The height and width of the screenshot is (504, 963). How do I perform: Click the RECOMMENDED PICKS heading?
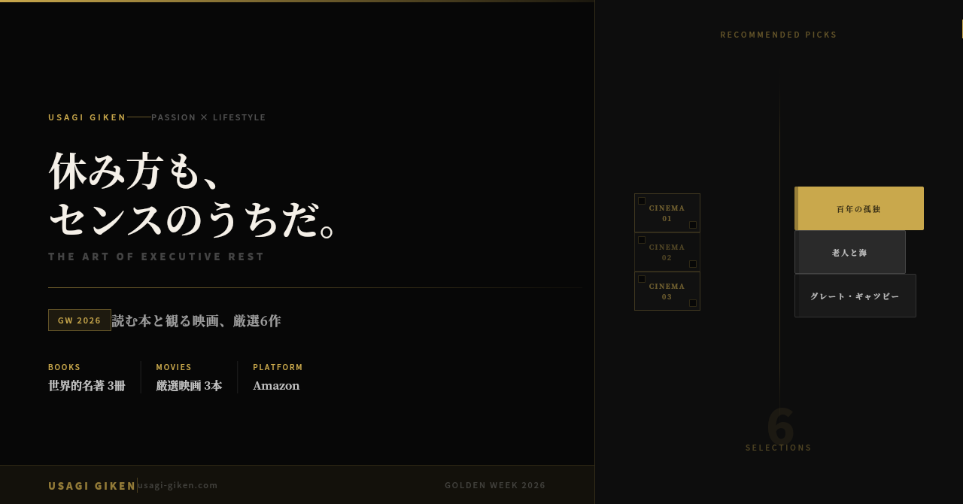click(779, 34)
